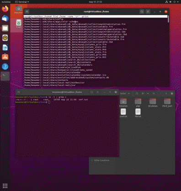Open hamburger menu in the beaumer terminal
This screenshot has width=181, height=191.
tap(97, 92)
